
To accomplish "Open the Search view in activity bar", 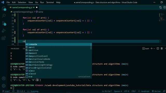I will pyautogui.click(x=4, y=16).
